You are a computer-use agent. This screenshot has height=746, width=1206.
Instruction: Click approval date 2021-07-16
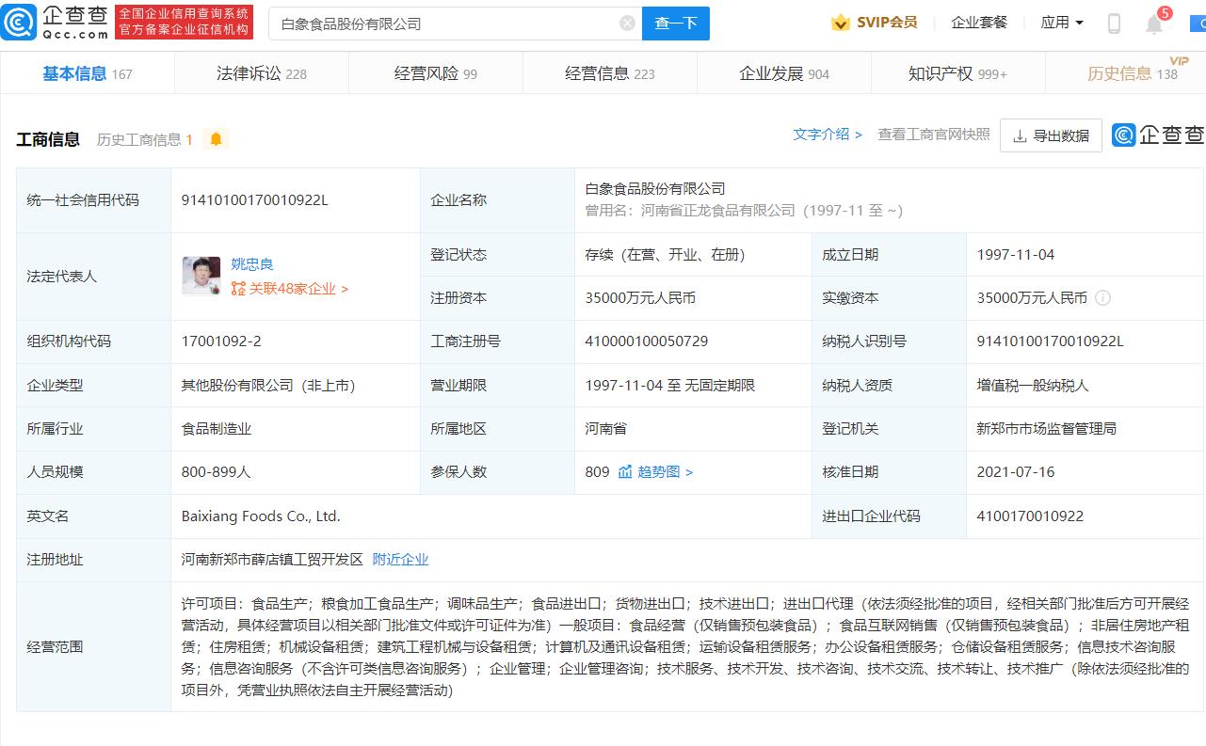tap(1016, 472)
